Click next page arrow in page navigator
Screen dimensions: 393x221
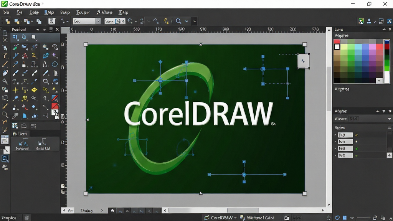pyautogui.click(x=102, y=211)
